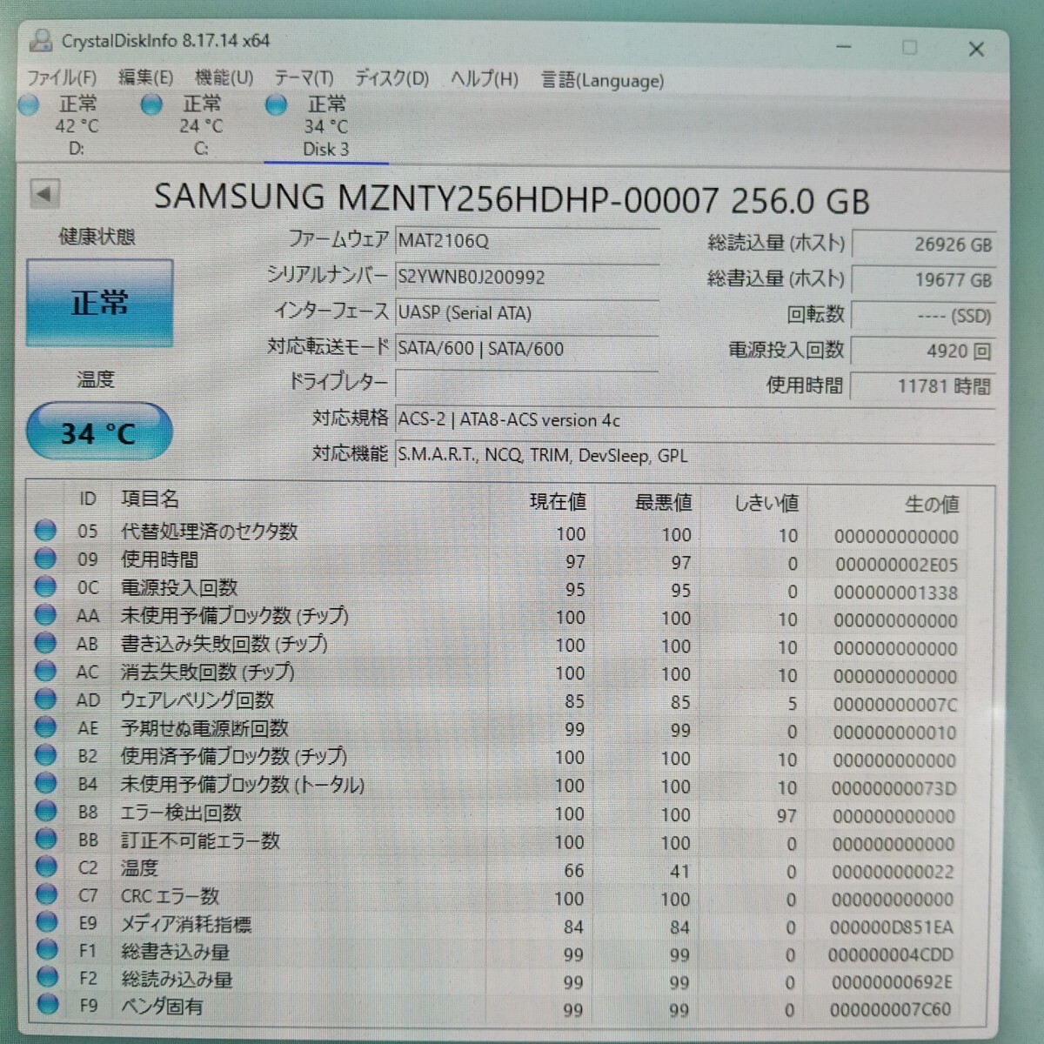Image resolution: width=1044 pixels, height=1044 pixels.
Task: Select the Disk 3 tab
Action: (325, 127)
